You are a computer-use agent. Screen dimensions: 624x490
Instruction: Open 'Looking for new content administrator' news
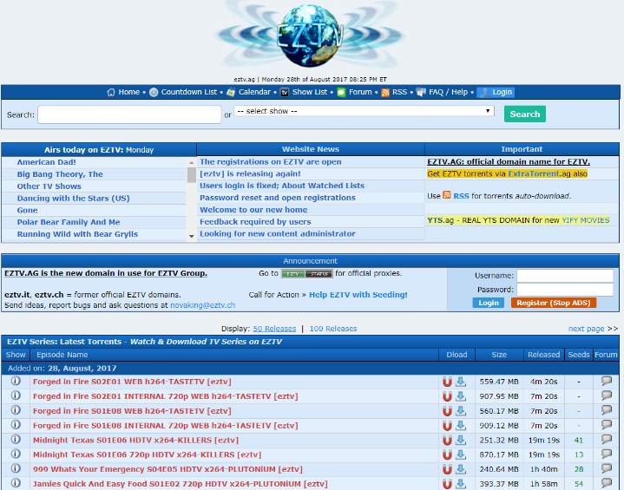pos(278,233)
